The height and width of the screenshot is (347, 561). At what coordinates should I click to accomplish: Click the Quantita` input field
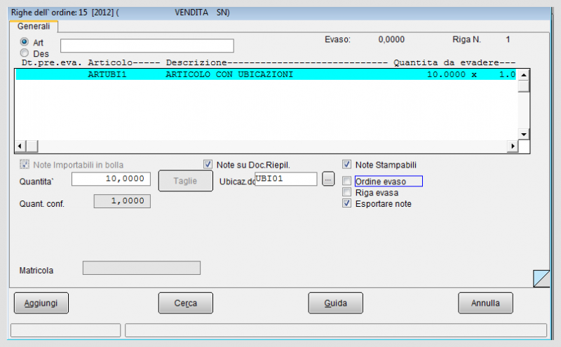pos(111,179)
